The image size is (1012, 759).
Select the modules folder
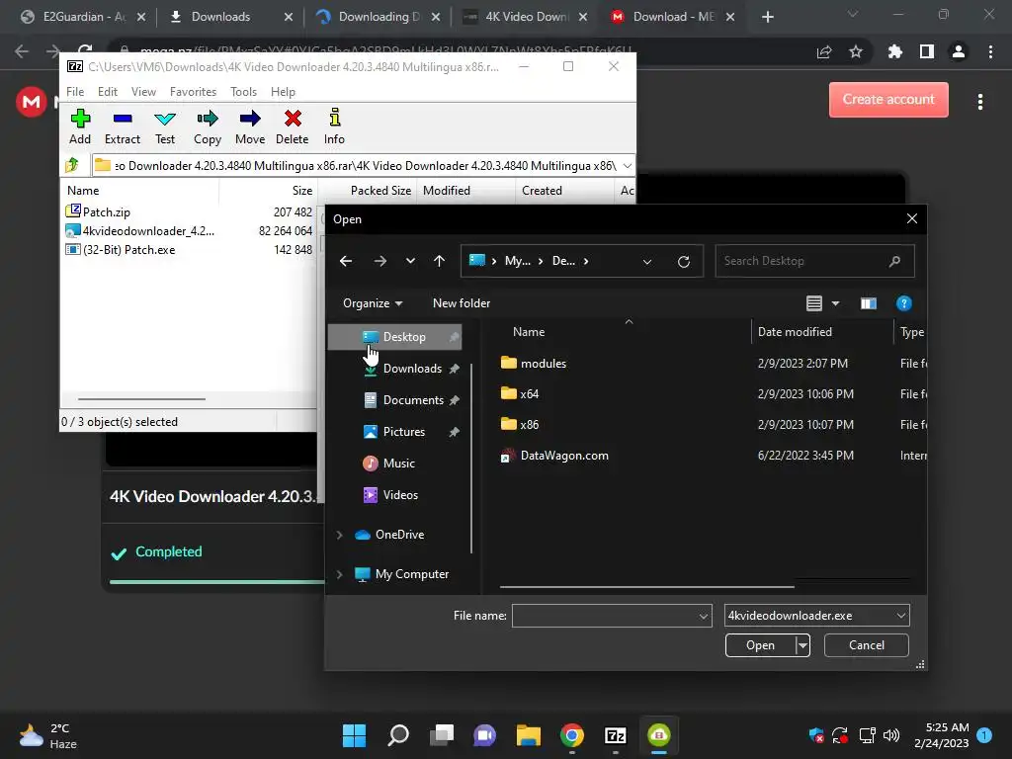[544, 364]
